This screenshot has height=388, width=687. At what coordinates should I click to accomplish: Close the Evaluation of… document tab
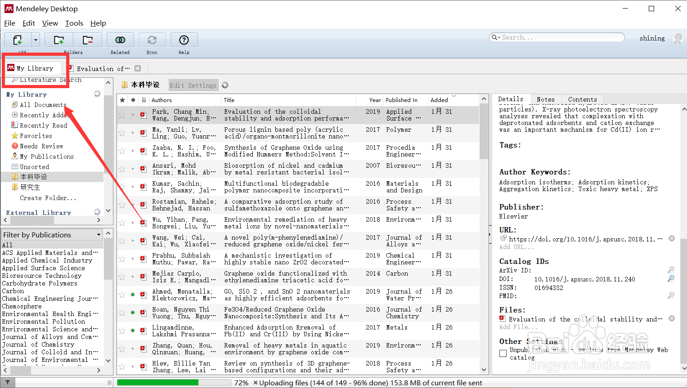(x=138, y=68)
